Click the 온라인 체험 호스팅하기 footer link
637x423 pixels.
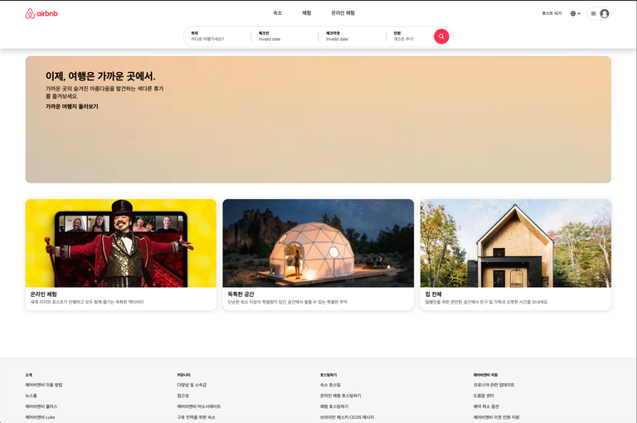coord(340,396)
